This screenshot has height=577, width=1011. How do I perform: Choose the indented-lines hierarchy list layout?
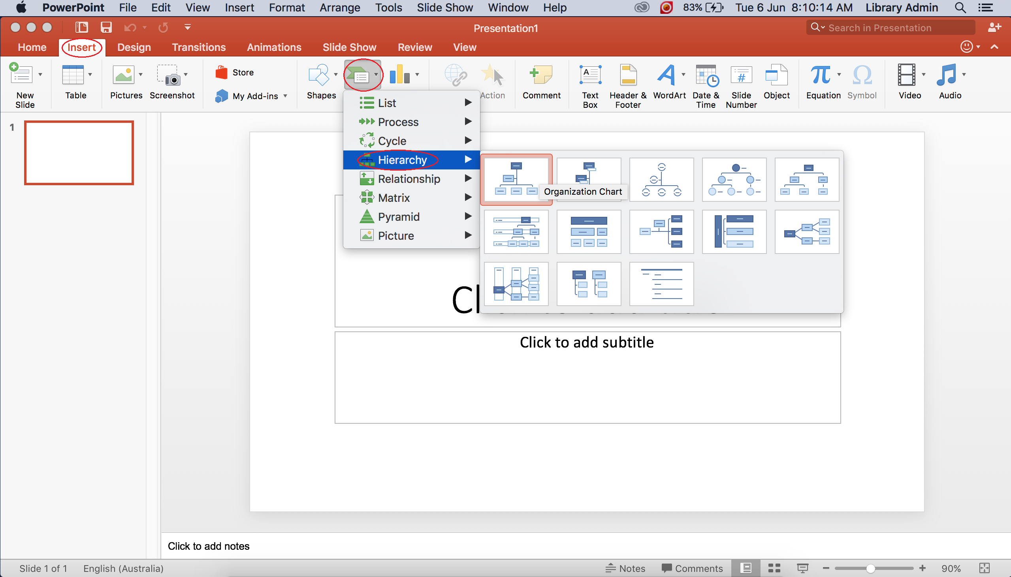tap(661, 284)
